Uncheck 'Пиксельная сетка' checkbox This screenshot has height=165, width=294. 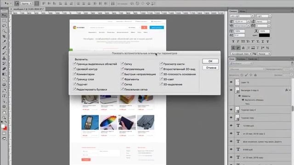click(x=122, y=89)
